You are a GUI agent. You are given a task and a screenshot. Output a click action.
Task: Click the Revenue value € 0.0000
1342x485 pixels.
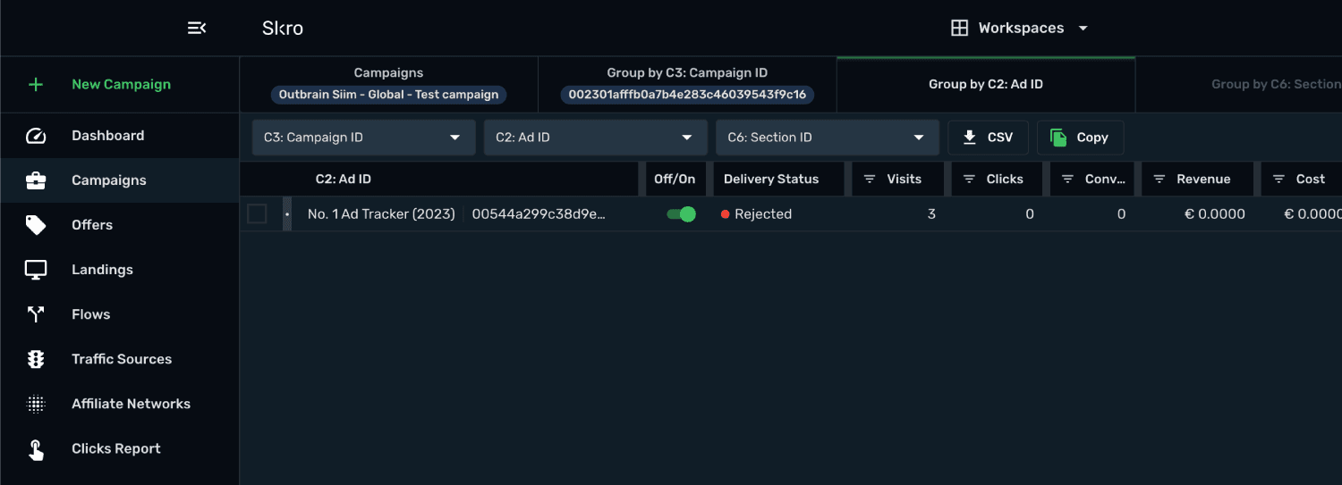pyautogui.click(x=1215, y=214)
